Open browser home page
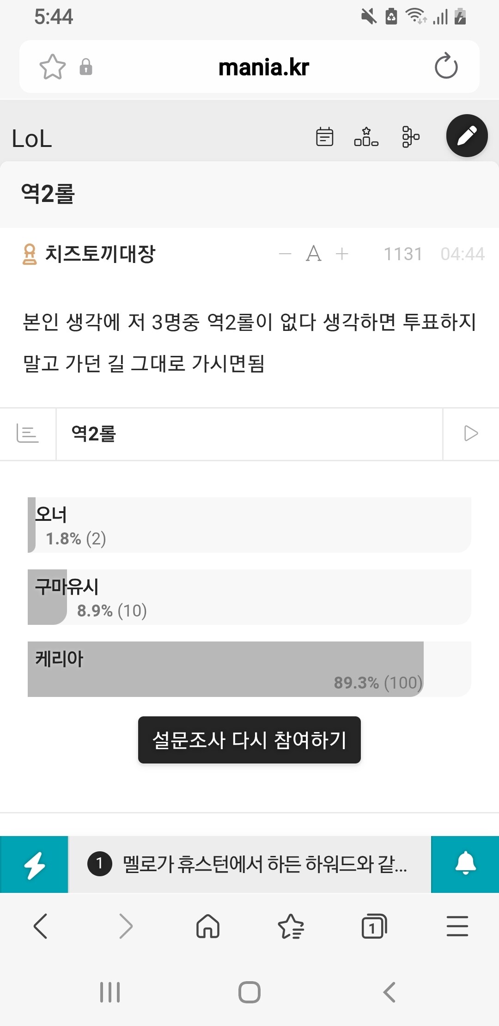The width and height of the screenshot is (499, 1026). [208, 926]
